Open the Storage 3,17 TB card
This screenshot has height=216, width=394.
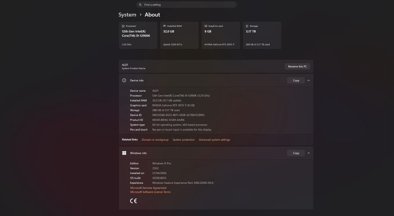point(262,35)
